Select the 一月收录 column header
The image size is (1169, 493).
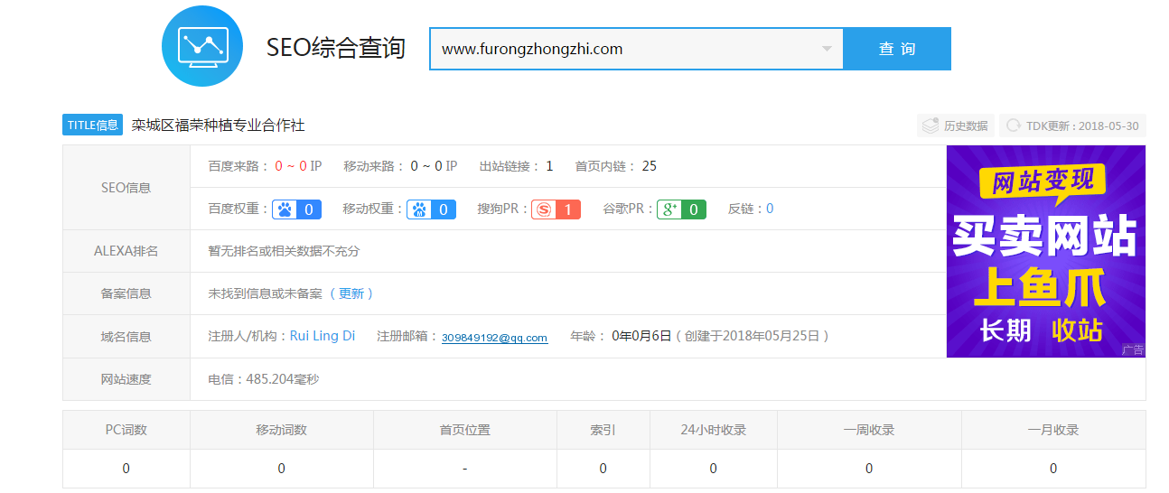click(1052, 430)
